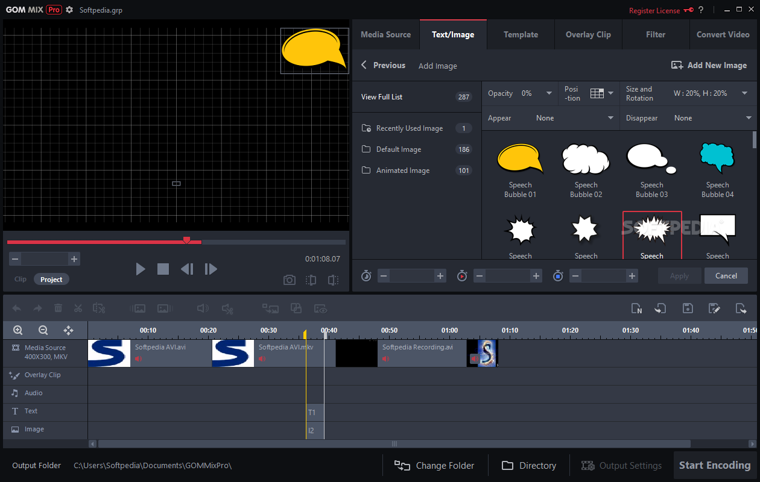Screen dimensions: 760x482
Task: Click the preview playback progress bar
Action: pos(176,242)
